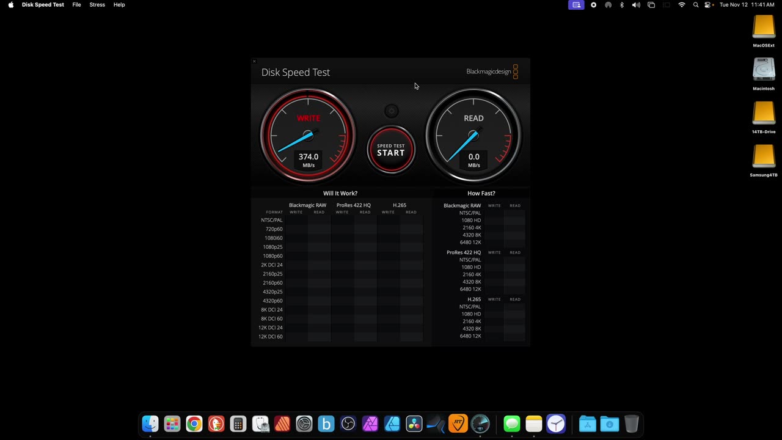Open Control Center in the menu bar

point(709,4)
